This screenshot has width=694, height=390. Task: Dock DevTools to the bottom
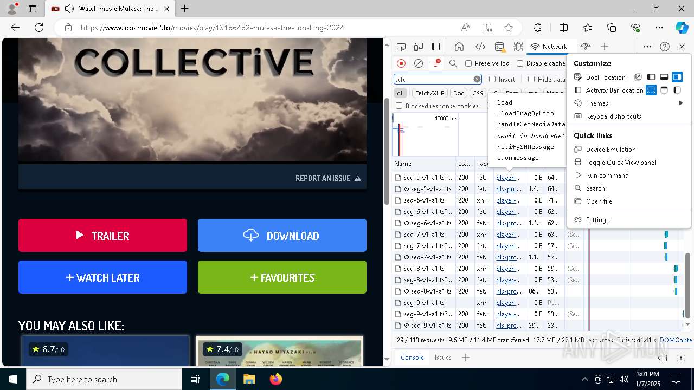pos(664,77)
